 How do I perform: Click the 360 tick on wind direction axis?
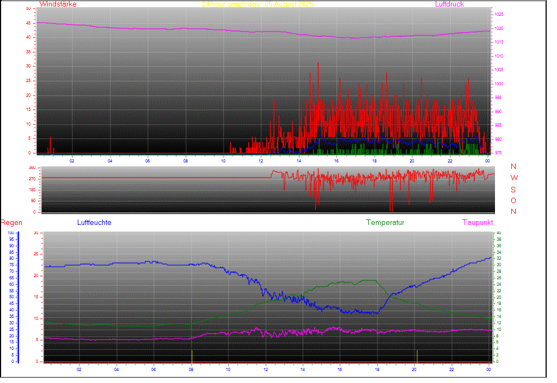(31, 168)
